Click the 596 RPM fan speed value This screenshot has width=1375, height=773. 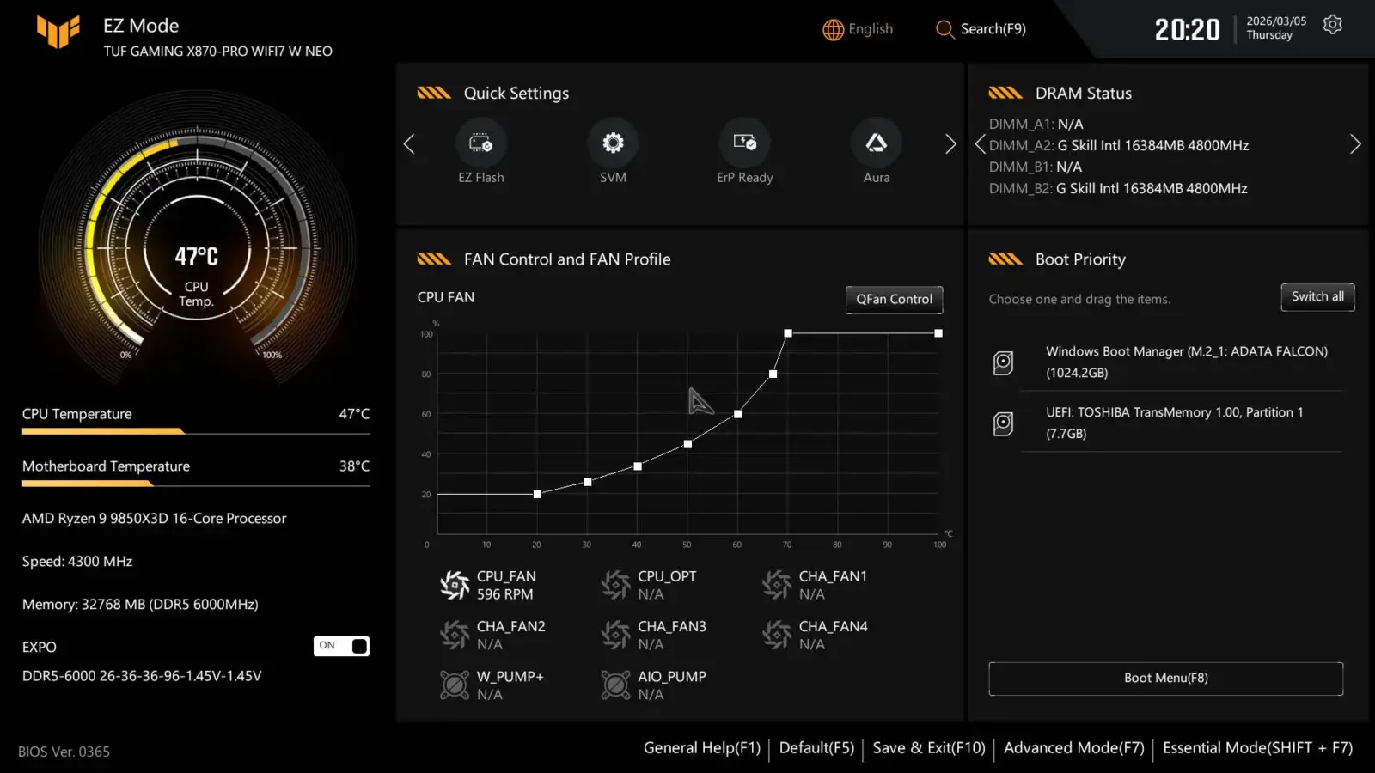click(505, 594)
